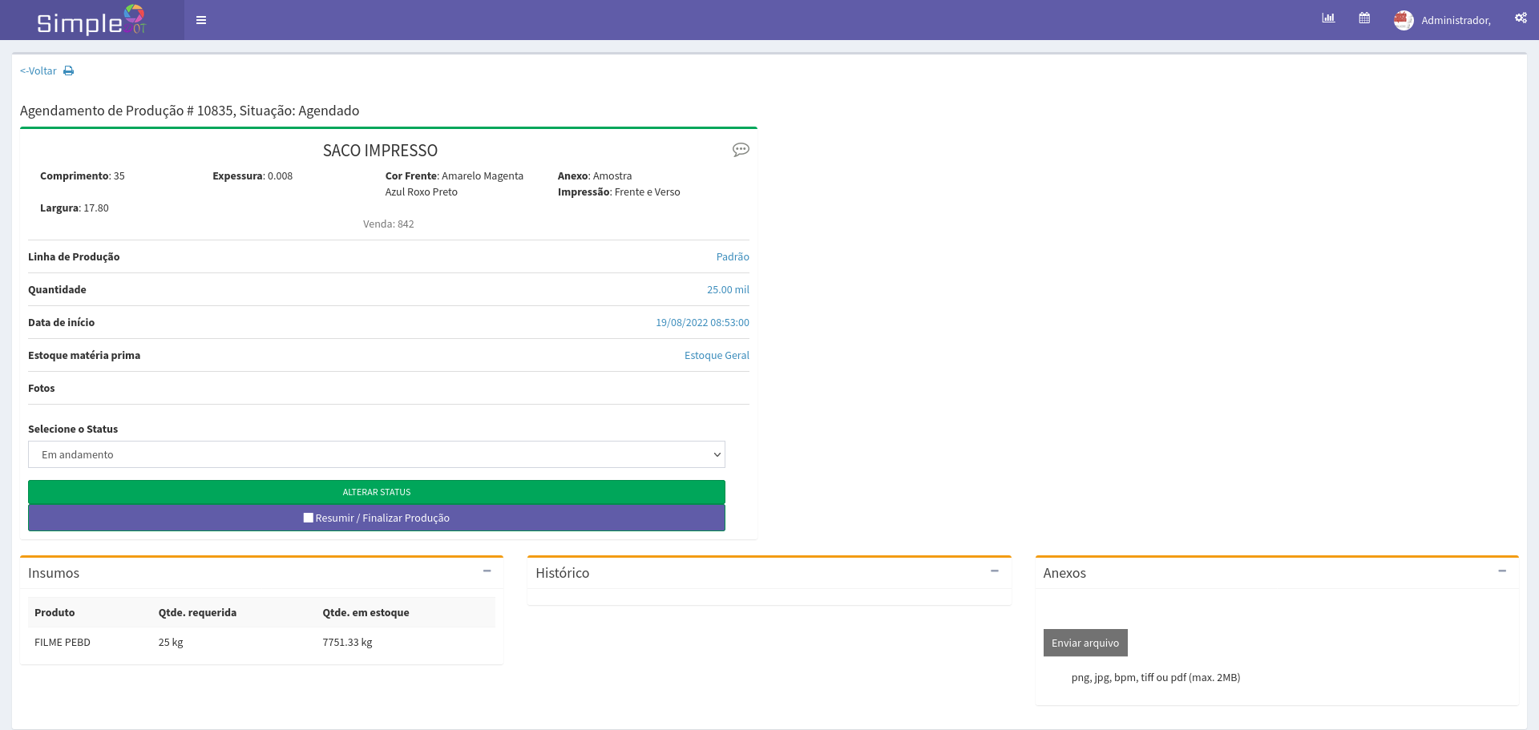Click the Enviar arquivo button
This screenshot has width=1539, height=730.
1085,643
